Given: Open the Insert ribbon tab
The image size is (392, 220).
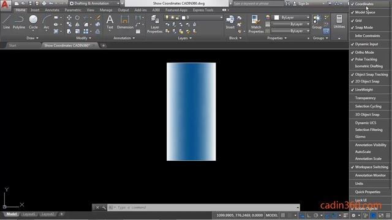Looking at the screenshot, I should 35,10.
